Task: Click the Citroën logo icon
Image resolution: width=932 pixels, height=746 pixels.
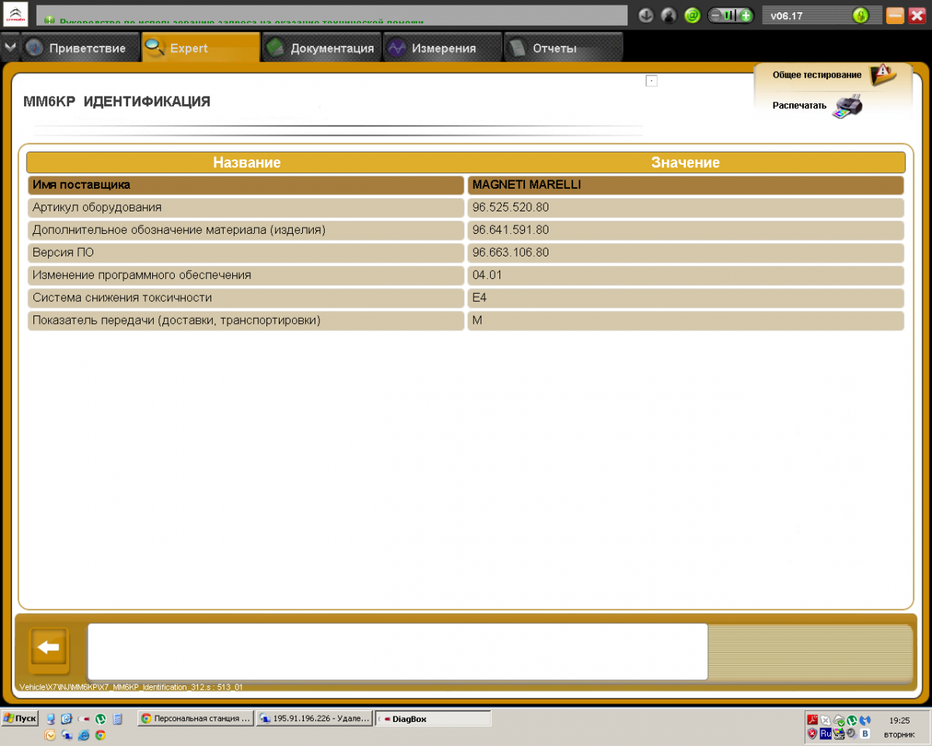Action: 16,15
